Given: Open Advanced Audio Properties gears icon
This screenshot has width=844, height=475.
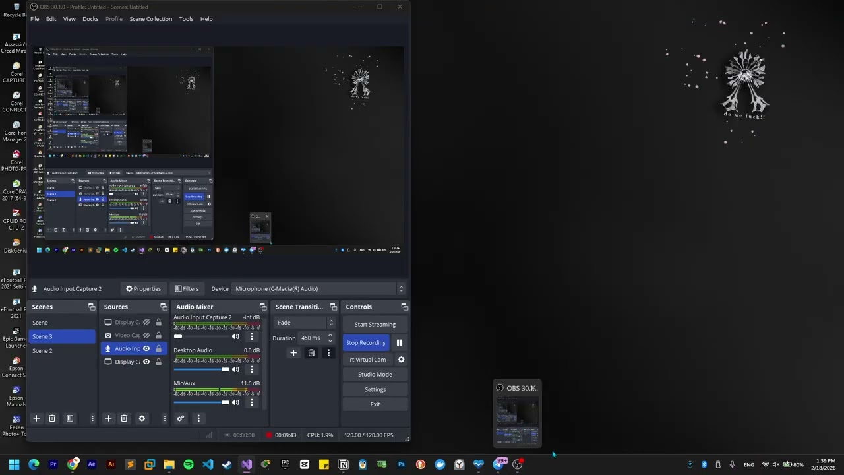Looking at the screenshot, I should [x=181, y=418].
